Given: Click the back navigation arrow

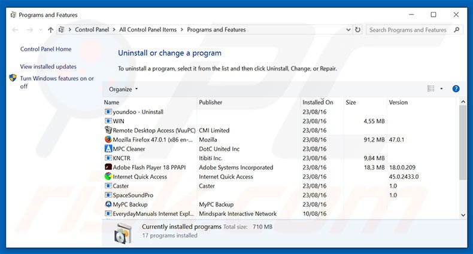Looking at the screenshot, I should (15, 30).
